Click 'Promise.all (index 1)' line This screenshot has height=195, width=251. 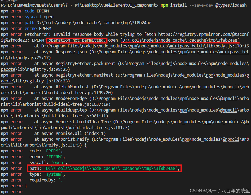[x=81, y=134]
